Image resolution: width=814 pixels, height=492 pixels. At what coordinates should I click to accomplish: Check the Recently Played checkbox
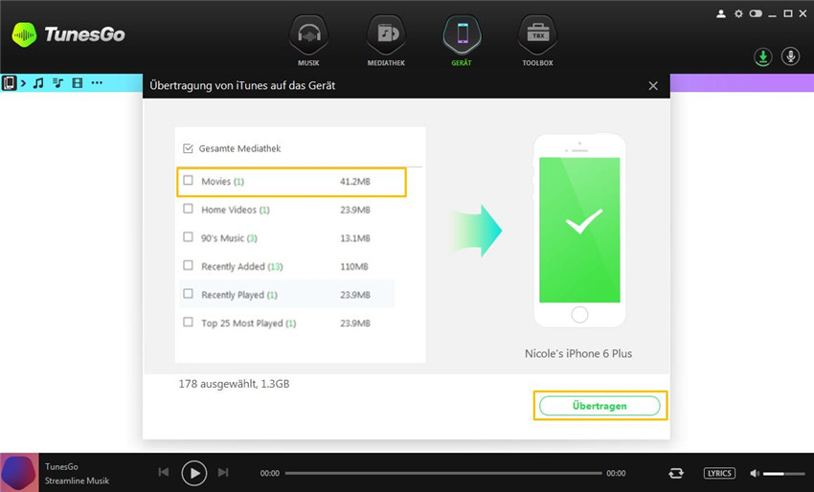pos(188,294)
